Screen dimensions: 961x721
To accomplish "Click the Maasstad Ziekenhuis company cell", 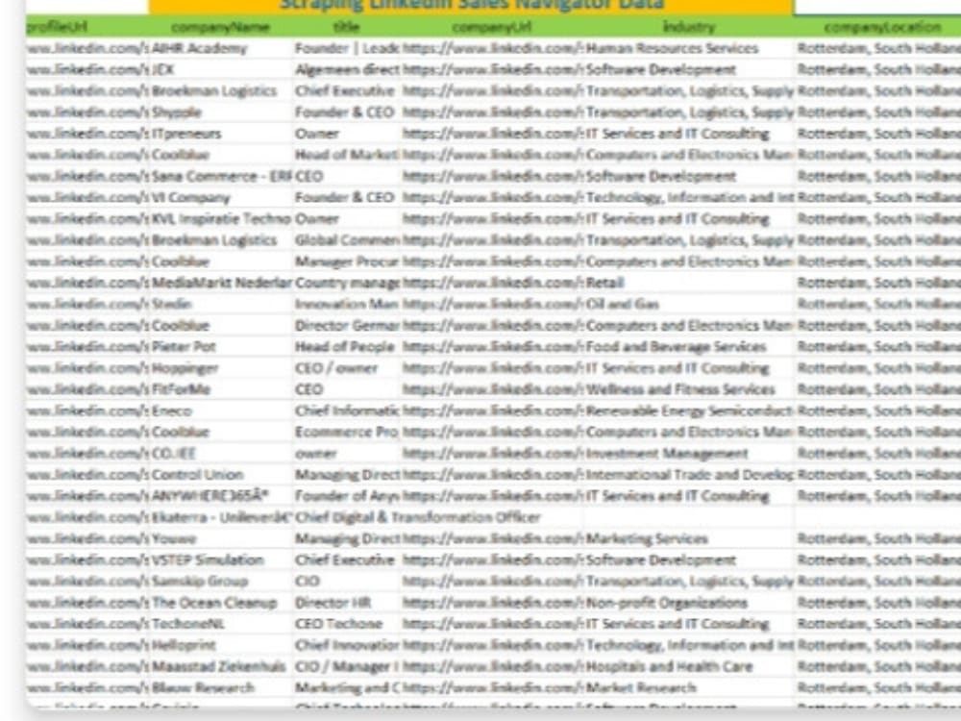I will tap(221, 666).
